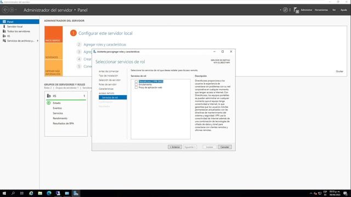Click Ocultar link in welcome tile
Screen dimensions: 351x197
pos(339,72)
